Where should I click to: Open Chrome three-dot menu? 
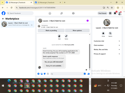122,8
